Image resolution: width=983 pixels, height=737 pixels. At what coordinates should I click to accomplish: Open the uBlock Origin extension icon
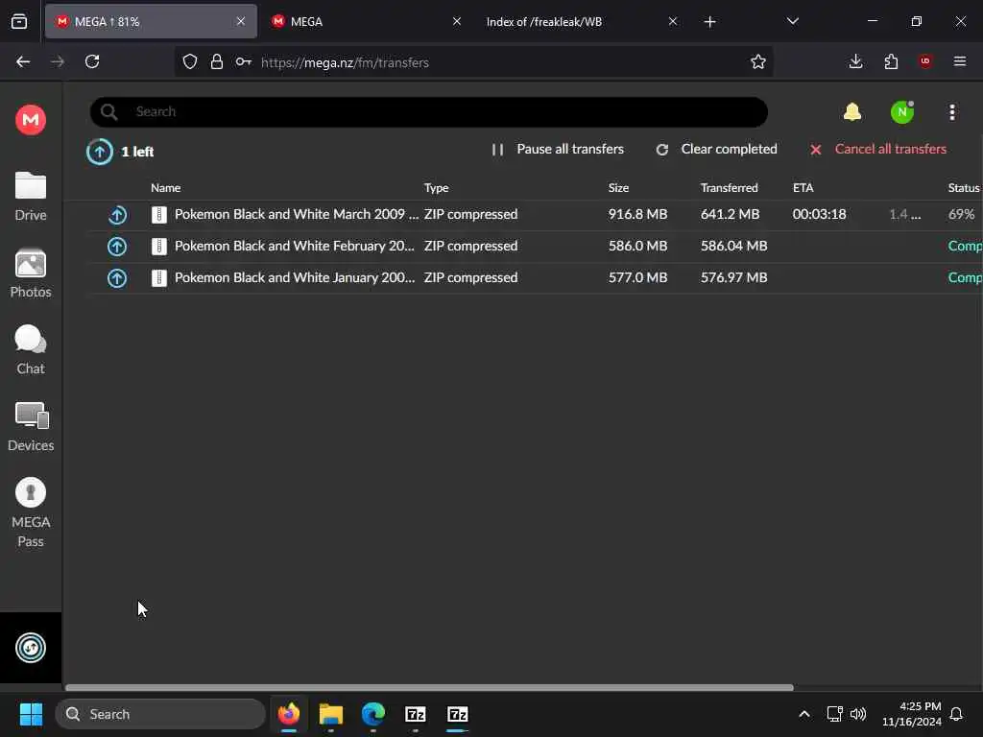click(x=925, y=61)
